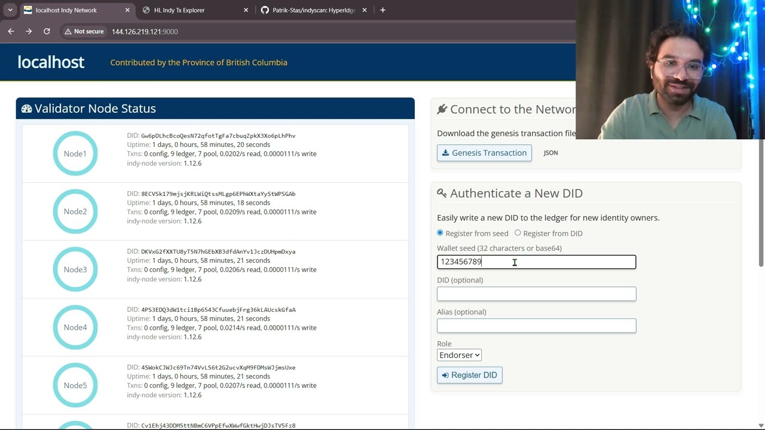
Task: Click the localhost site title
Action: click(51, 62)
